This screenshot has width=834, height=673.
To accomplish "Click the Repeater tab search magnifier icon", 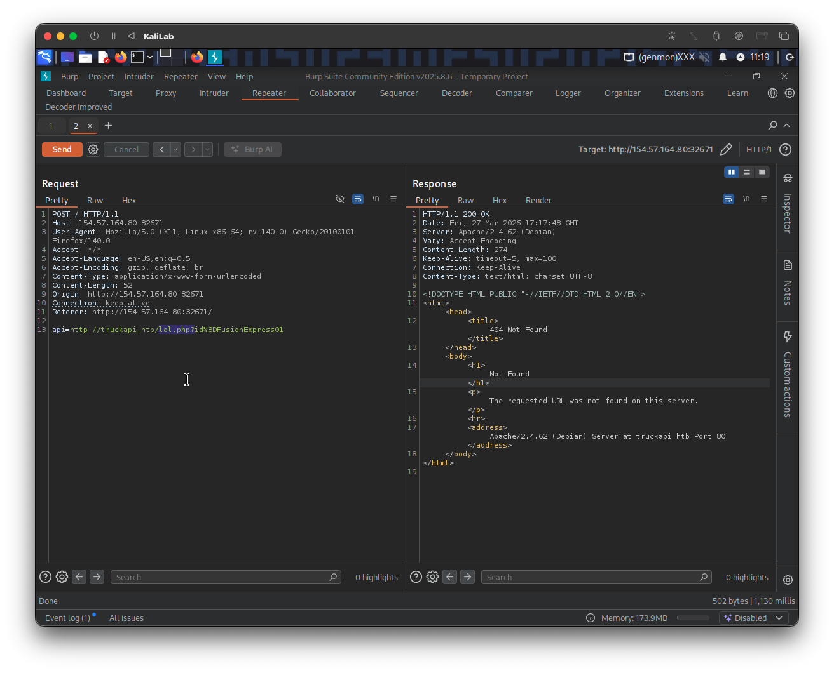I will coord(772,126).
